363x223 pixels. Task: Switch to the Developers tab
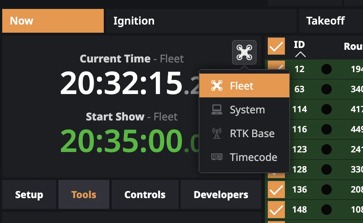(221, 194)
